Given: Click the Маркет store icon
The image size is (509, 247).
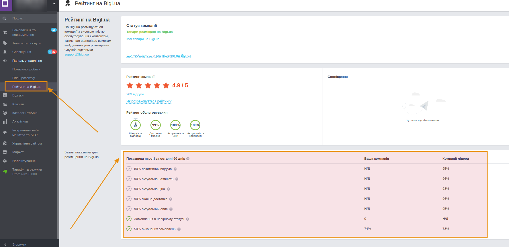Looking at the screenshot, I should [x=5, y=152].
